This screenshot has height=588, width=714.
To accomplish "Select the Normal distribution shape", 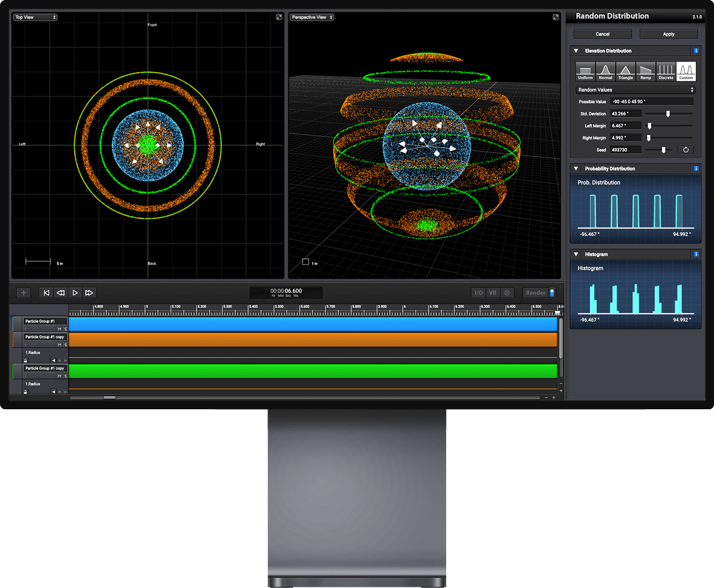I will click(x=606, y=71).
